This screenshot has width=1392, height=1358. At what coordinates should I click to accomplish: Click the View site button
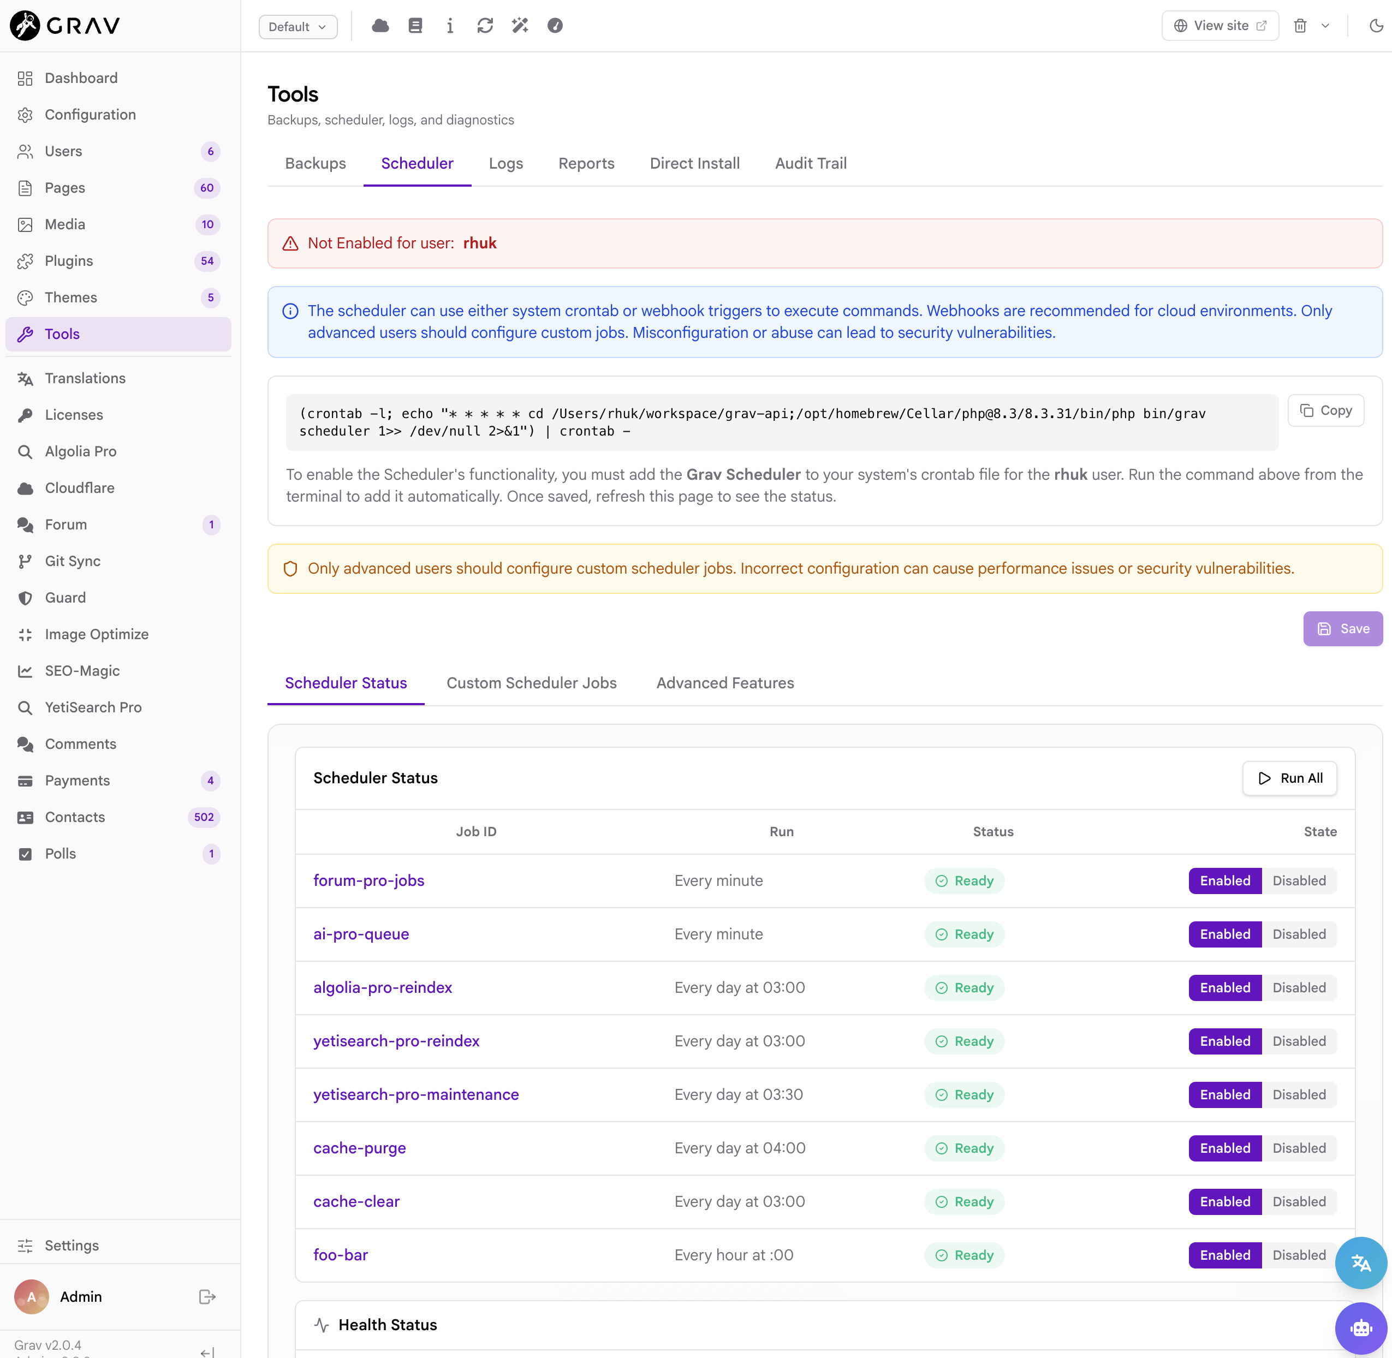1220,26
